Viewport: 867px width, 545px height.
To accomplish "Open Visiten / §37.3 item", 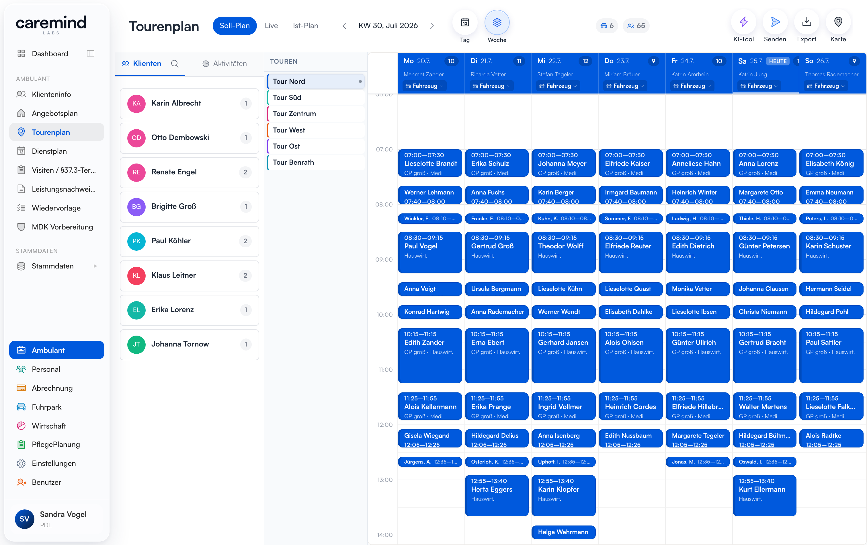I will coord(56,170).
